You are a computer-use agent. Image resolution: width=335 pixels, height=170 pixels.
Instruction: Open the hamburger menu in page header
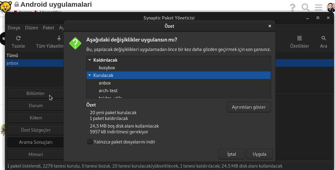click(x=318, y=7)
